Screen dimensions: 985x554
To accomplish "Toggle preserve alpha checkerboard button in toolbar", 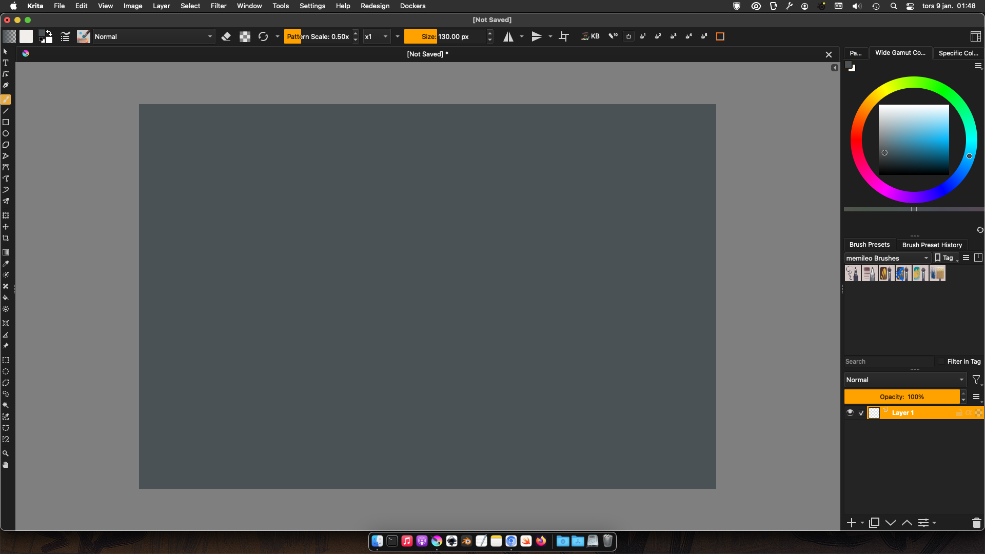I will tap(245, 36).
